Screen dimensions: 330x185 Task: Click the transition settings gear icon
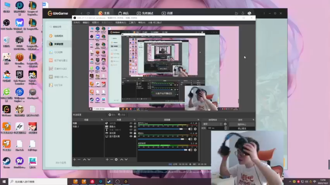[x=225, y=124]
